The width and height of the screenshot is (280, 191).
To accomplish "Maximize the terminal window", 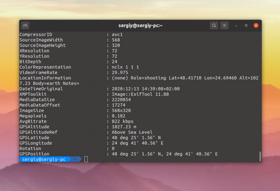I will coord(246,26).
